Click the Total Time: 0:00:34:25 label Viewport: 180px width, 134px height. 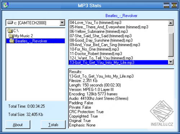click(27, 106)
